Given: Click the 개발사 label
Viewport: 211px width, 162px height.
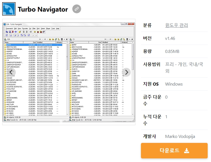Looking at the screenshot, I should tap(150, 136).
